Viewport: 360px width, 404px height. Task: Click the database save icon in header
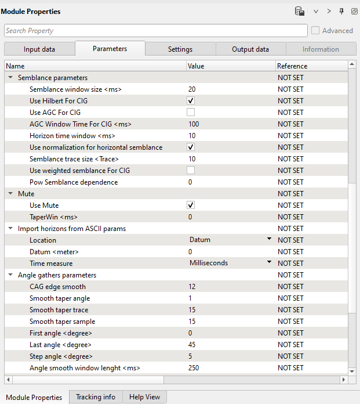pyautogui.click(x=300, y=12)
